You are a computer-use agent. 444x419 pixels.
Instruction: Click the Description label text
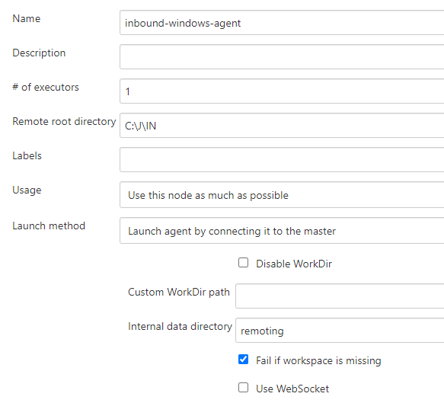tap(39, 53)
